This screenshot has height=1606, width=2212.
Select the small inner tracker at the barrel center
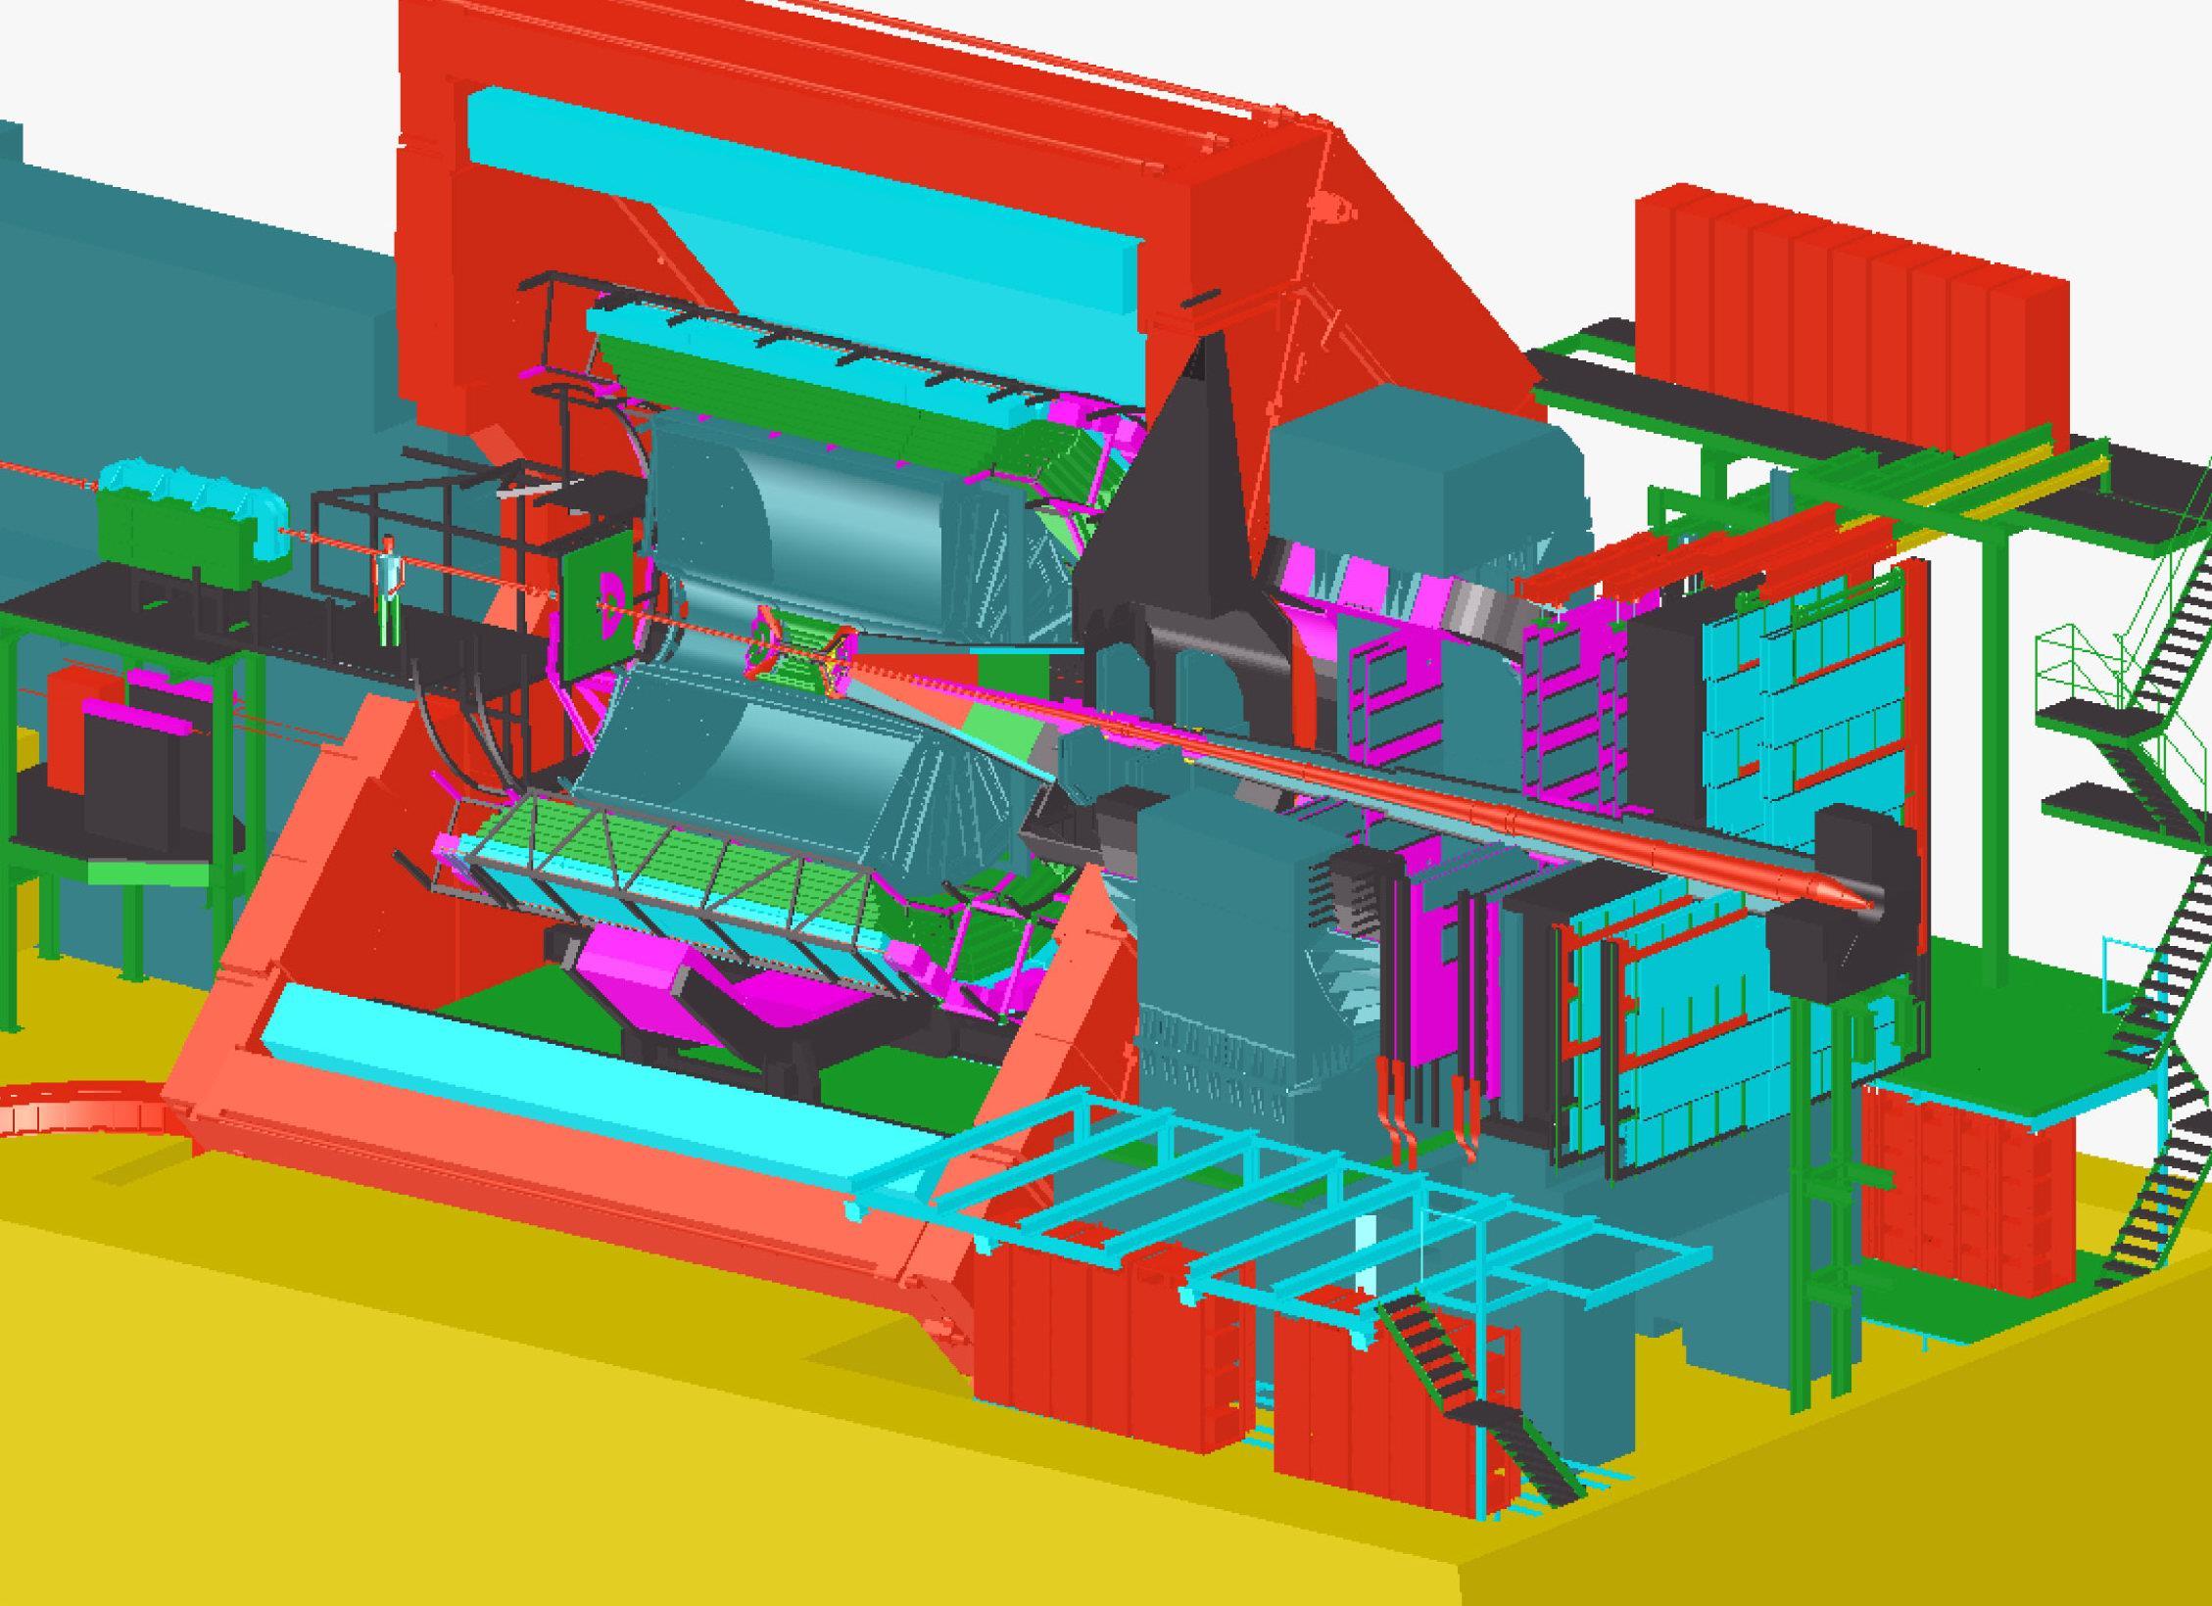pos(801,651)
